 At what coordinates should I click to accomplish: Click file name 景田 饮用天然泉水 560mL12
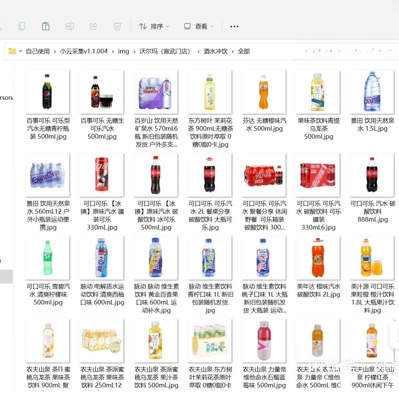click(48, 215)
